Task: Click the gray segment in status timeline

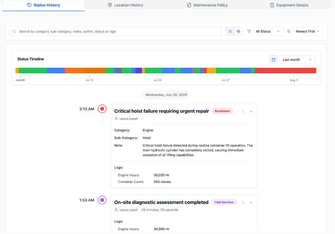Action: [119, 70]
